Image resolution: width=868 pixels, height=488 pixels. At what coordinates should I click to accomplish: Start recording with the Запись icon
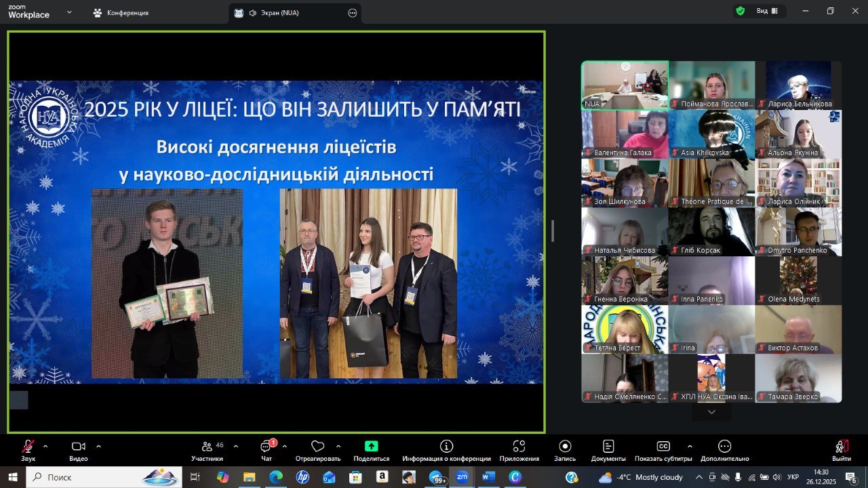pos(565,447)
